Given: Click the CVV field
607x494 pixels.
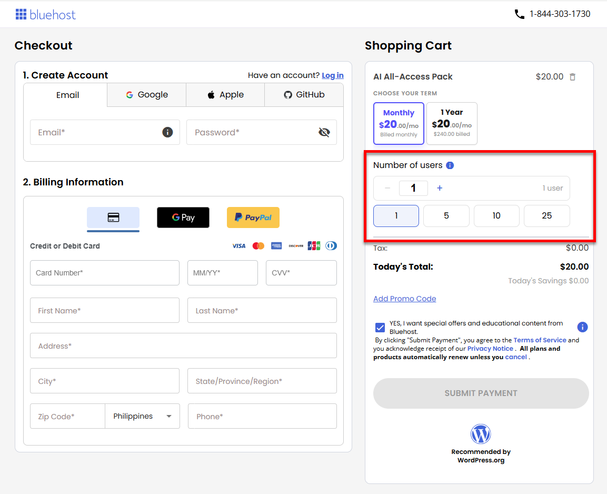Looking at the screenshot, I should [x=301, y=273].
